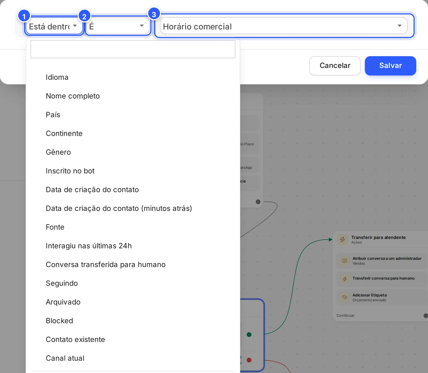
Task: Click the 'Continuar' output connector dot
Action: pos(426,316)
